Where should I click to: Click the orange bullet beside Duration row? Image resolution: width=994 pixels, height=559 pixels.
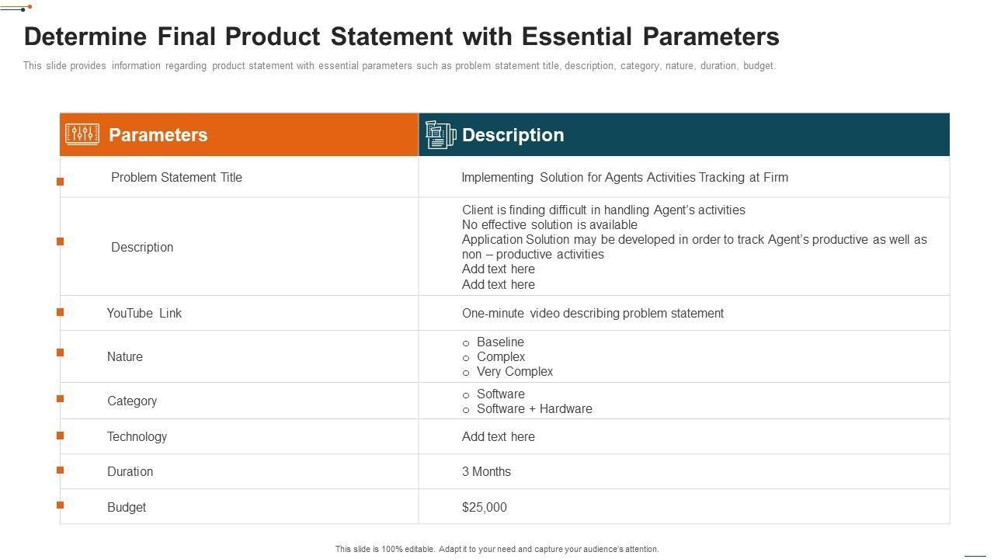[x=60, y=470]
